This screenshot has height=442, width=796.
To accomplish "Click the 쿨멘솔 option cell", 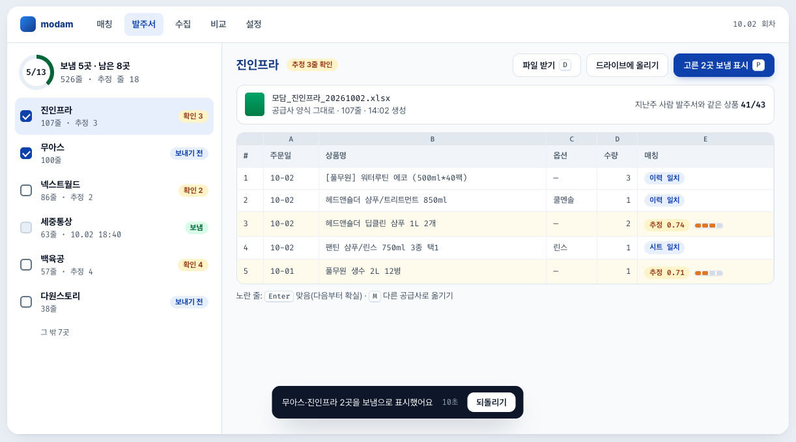I will pyautogui.click(x=572, y=200).
